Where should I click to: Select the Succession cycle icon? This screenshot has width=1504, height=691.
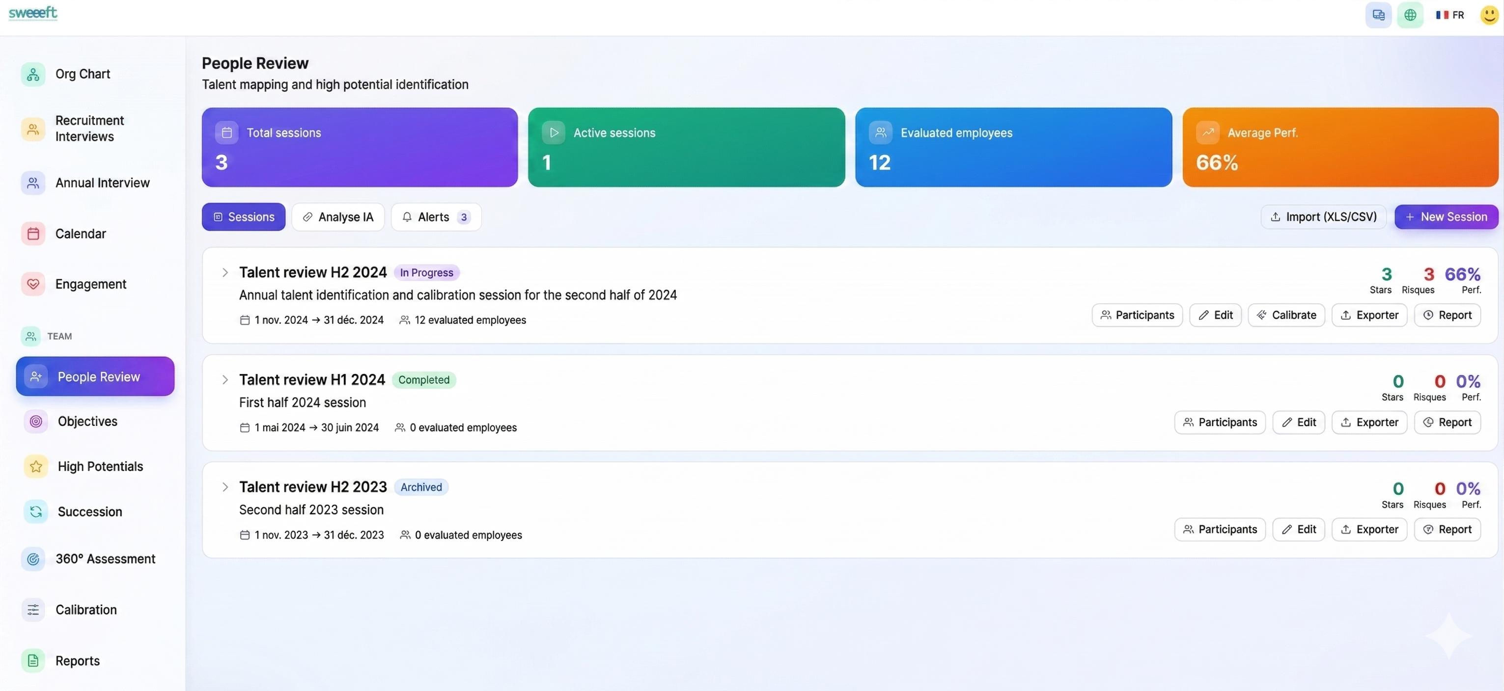36,511
